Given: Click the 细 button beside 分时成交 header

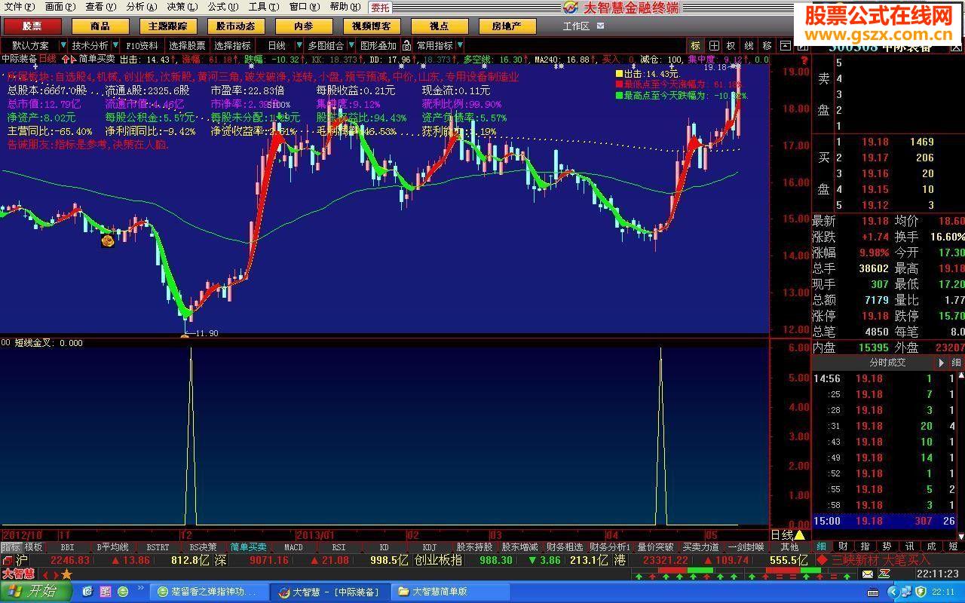Looking at the screenshot, I should 955,363.
